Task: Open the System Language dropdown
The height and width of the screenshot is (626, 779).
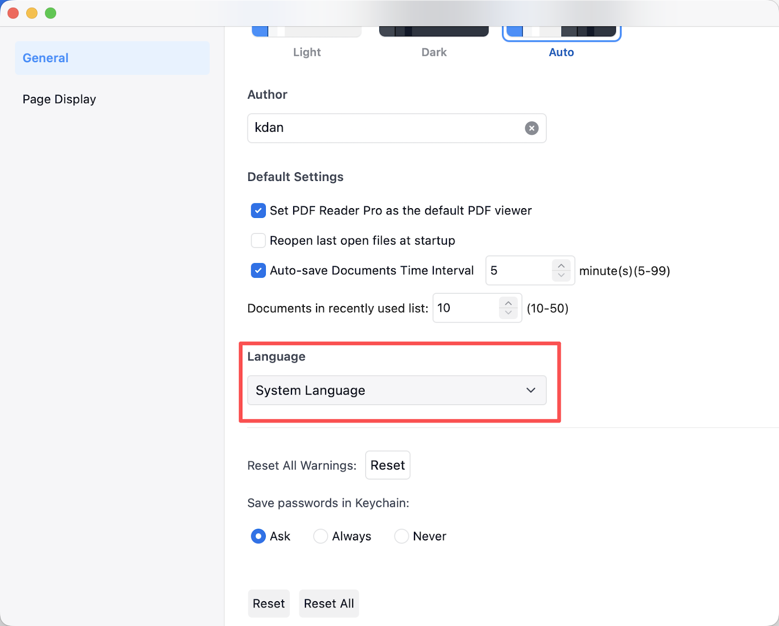Action: (x=396, y=390)
